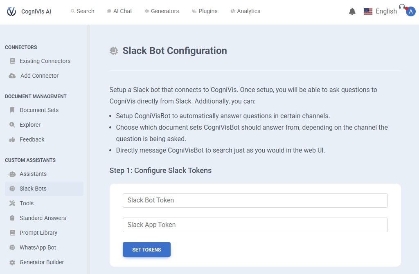Open Existing Connectors in sidebar
The width and height of the screenshot is (419, 274).
click(x=45, y=61)
